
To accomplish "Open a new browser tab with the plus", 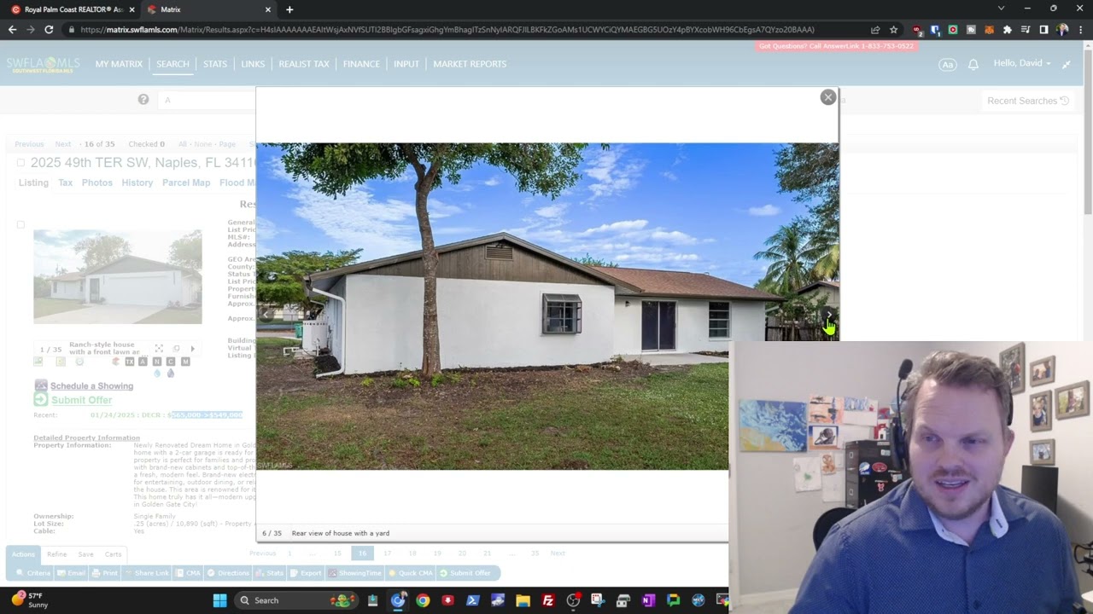I will [x=289, y=9].
